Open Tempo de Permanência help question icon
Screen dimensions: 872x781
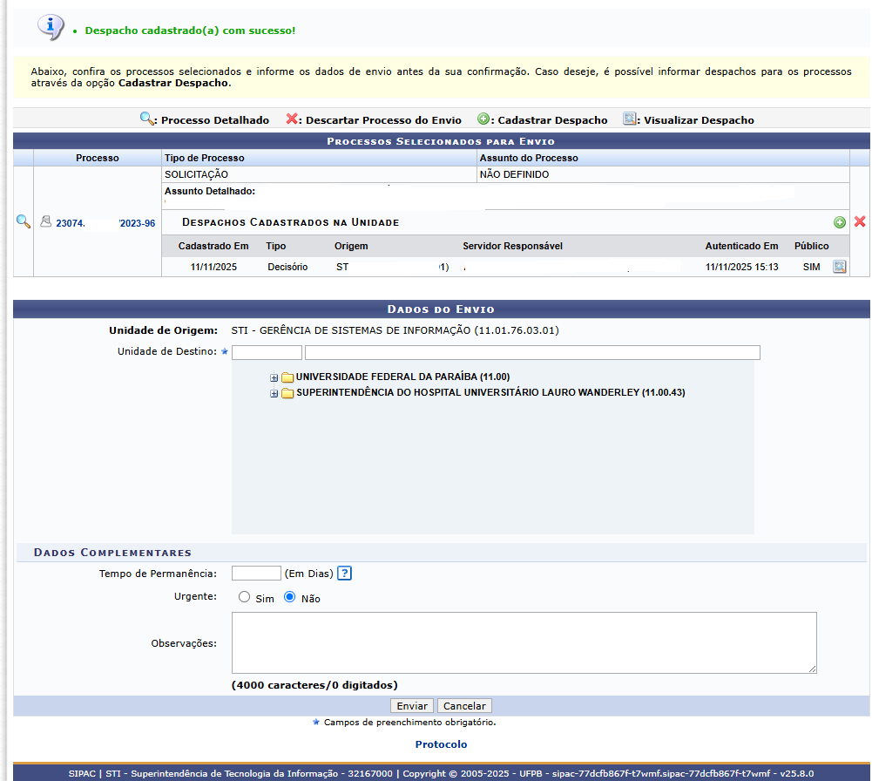click(344, 574)
